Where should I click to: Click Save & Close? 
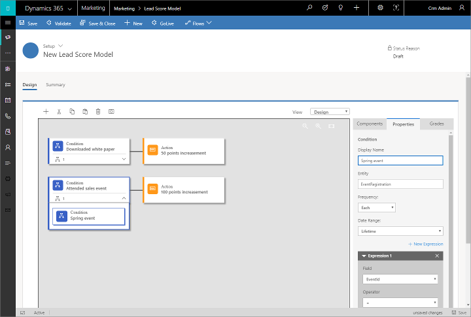pyautogui.click(x=97, y=23)
